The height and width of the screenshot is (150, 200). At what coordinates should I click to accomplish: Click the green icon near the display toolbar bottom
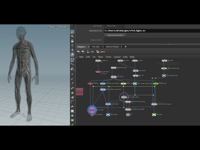pos(72,120)
